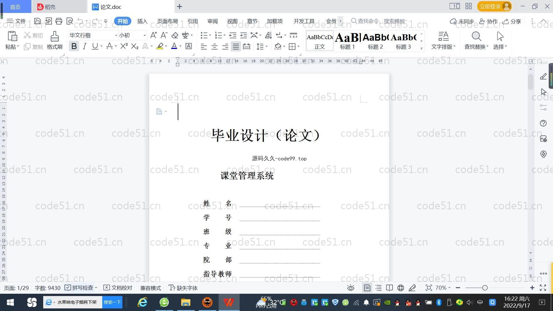
Task: Open the 文件 menu
Action: click(16, 21)
